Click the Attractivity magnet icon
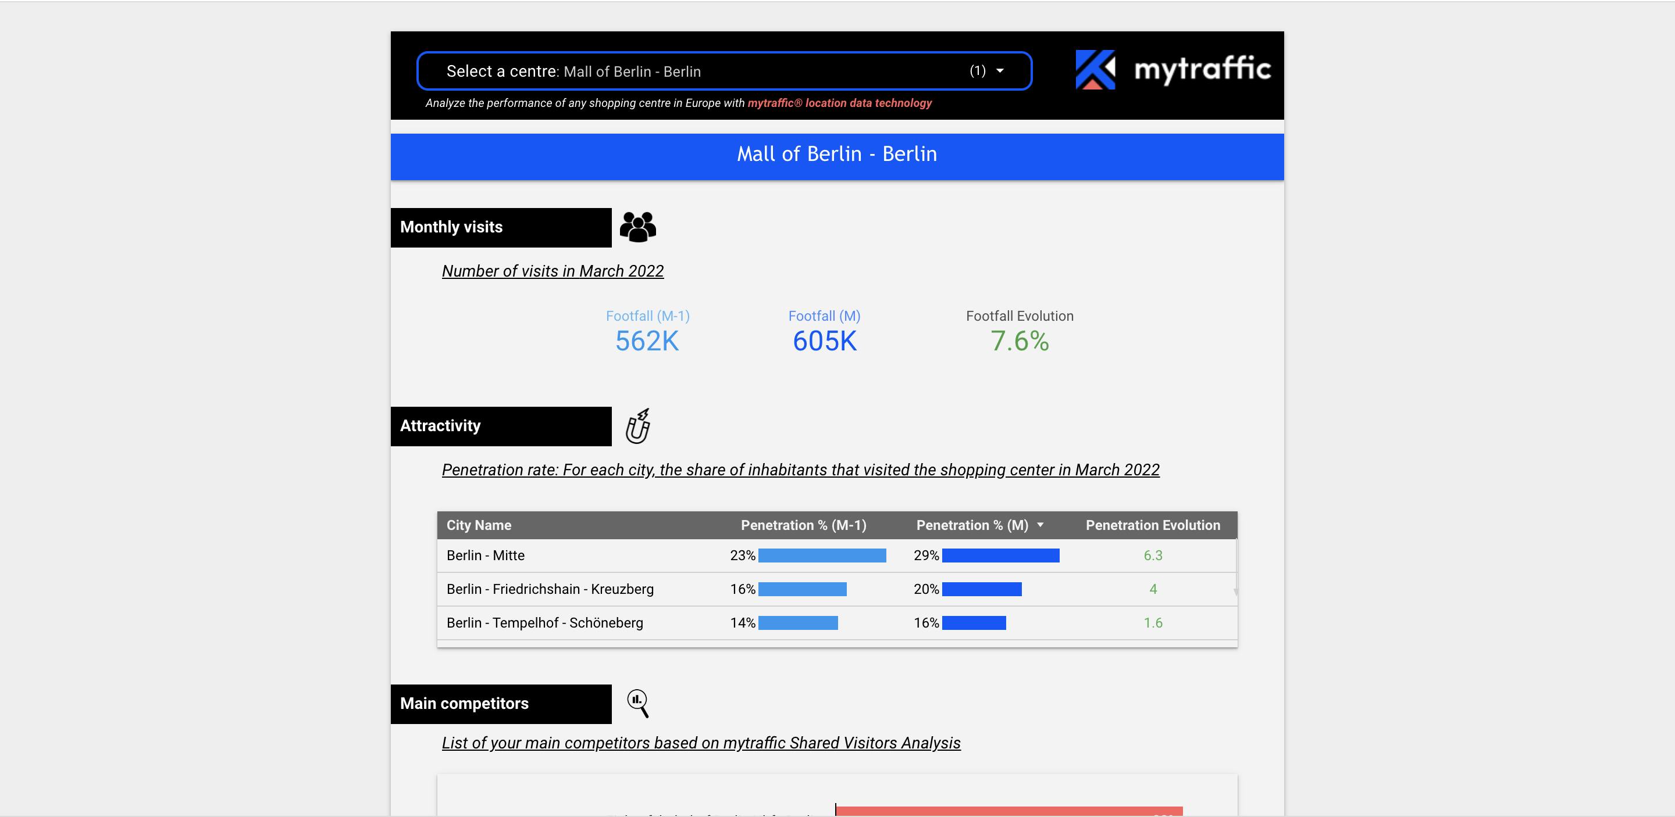The width and height of the screenshot is (1675, 817). pos(638,426)
